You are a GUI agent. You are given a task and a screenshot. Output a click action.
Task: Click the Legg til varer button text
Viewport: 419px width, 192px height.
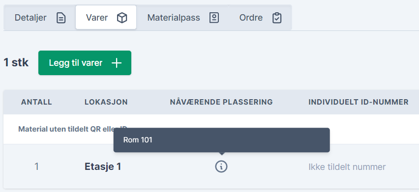76,63
